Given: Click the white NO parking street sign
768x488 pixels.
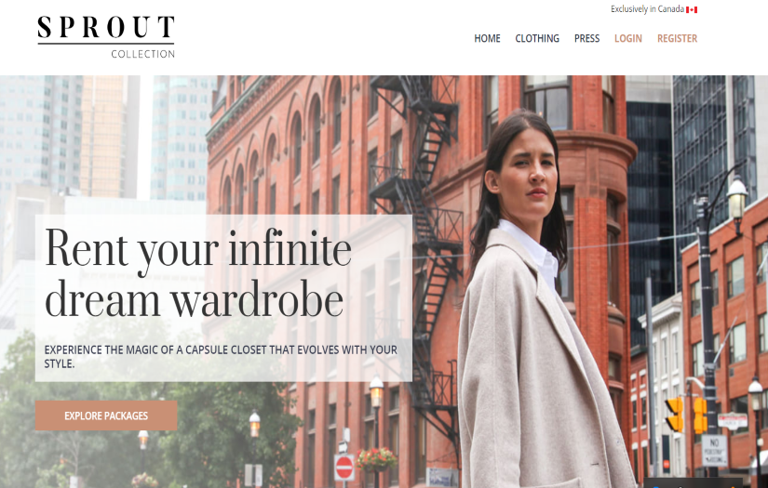Looking at the screenshot, I should coord(714,450).
